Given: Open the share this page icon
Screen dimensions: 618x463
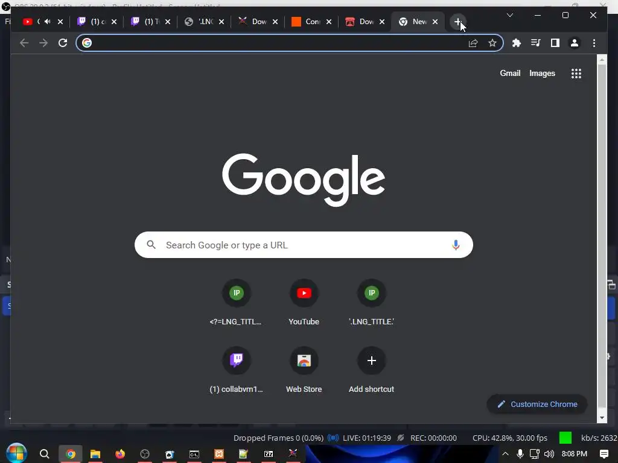Looking at the screenshot, I should pos(473,43).
